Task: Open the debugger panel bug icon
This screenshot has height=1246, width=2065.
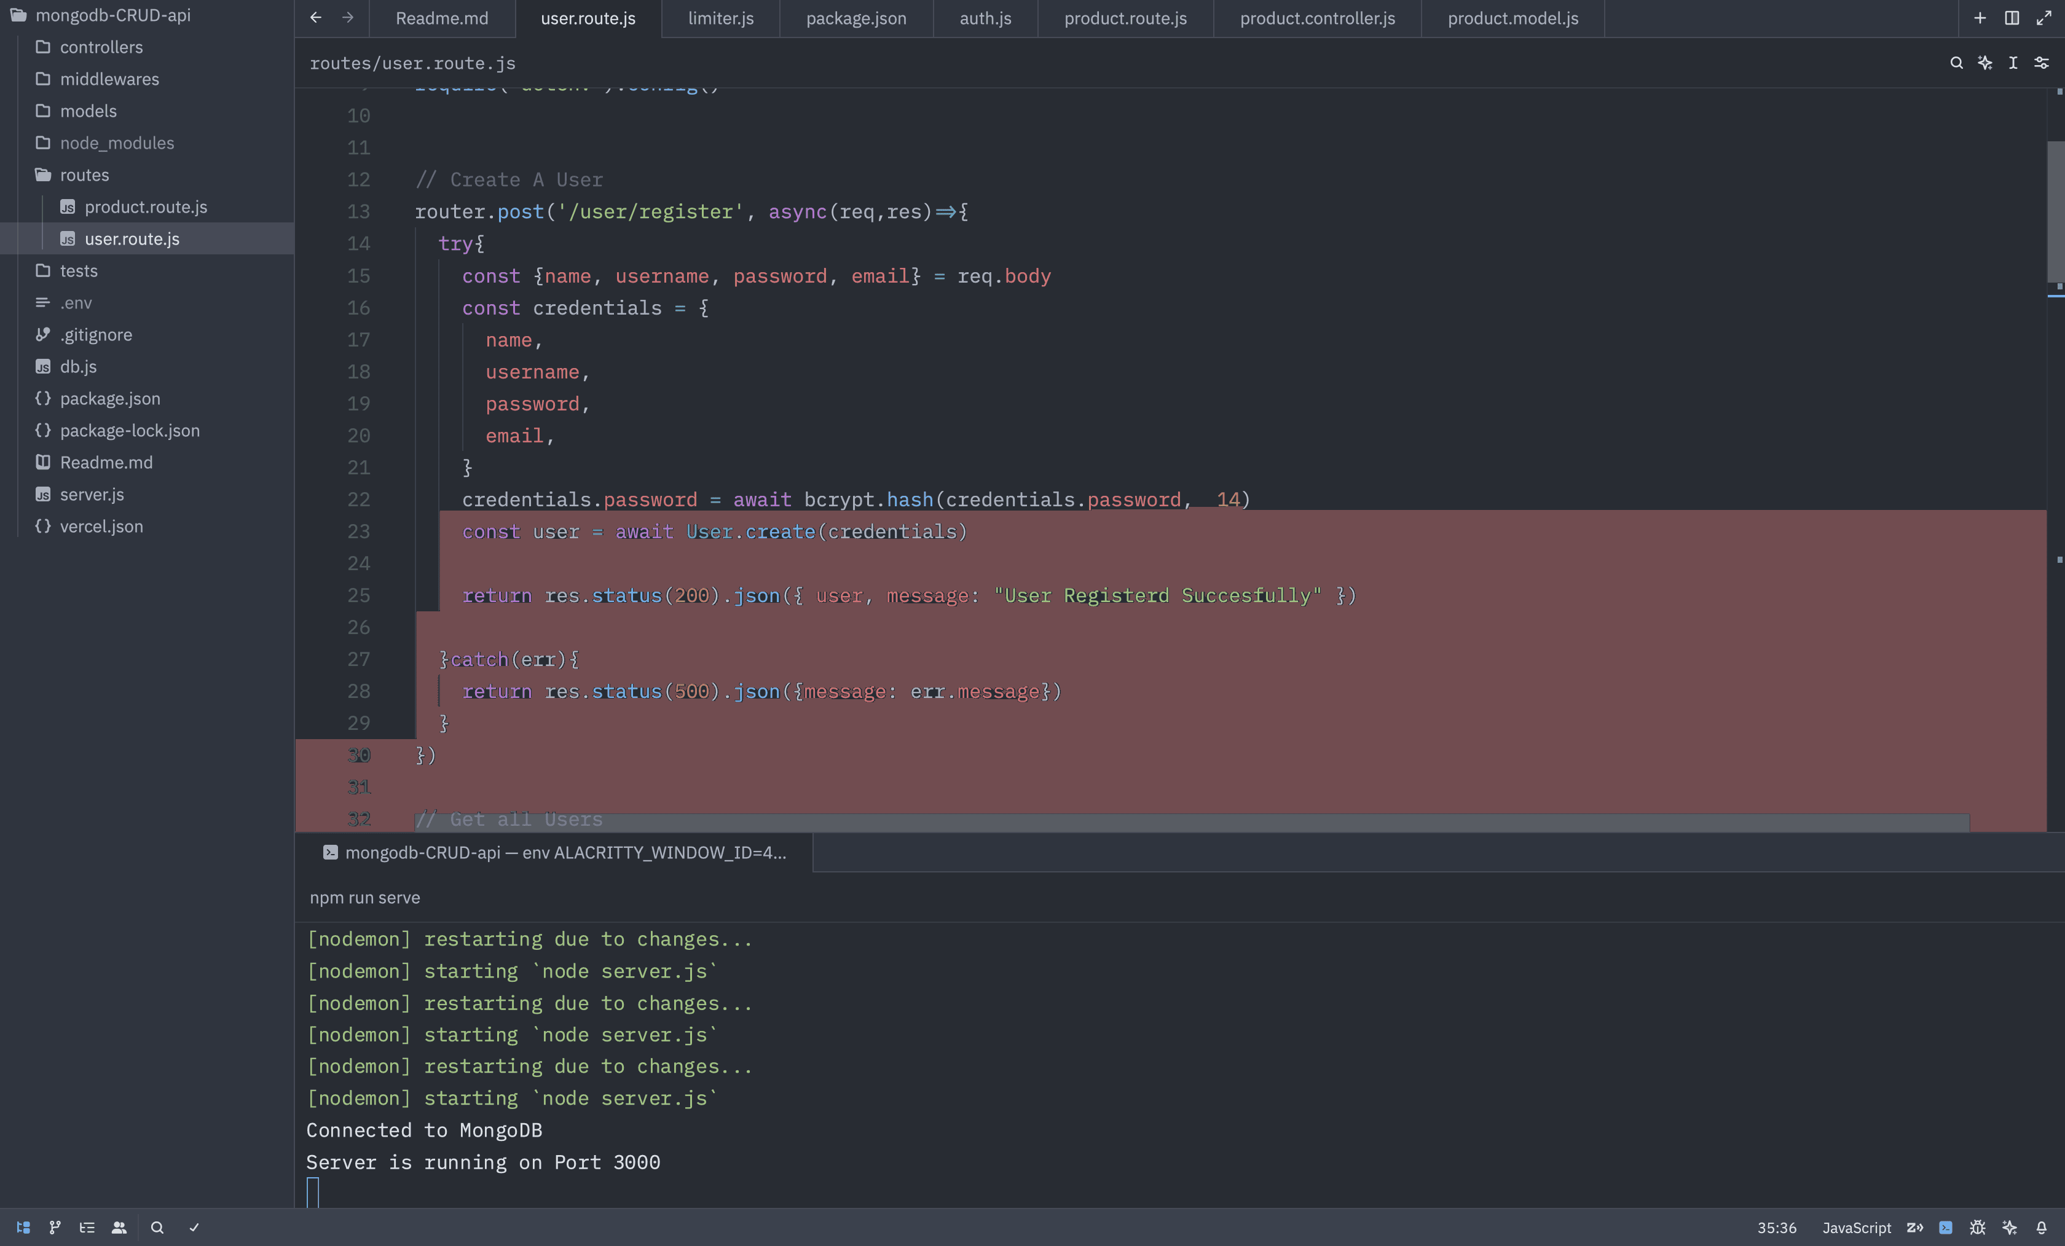Action: pyautogui.click(x=1978, y=1228)
